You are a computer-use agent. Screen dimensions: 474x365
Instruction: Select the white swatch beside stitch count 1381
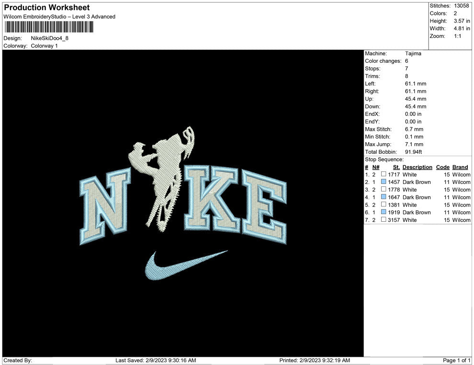click(x=384, y=205)
